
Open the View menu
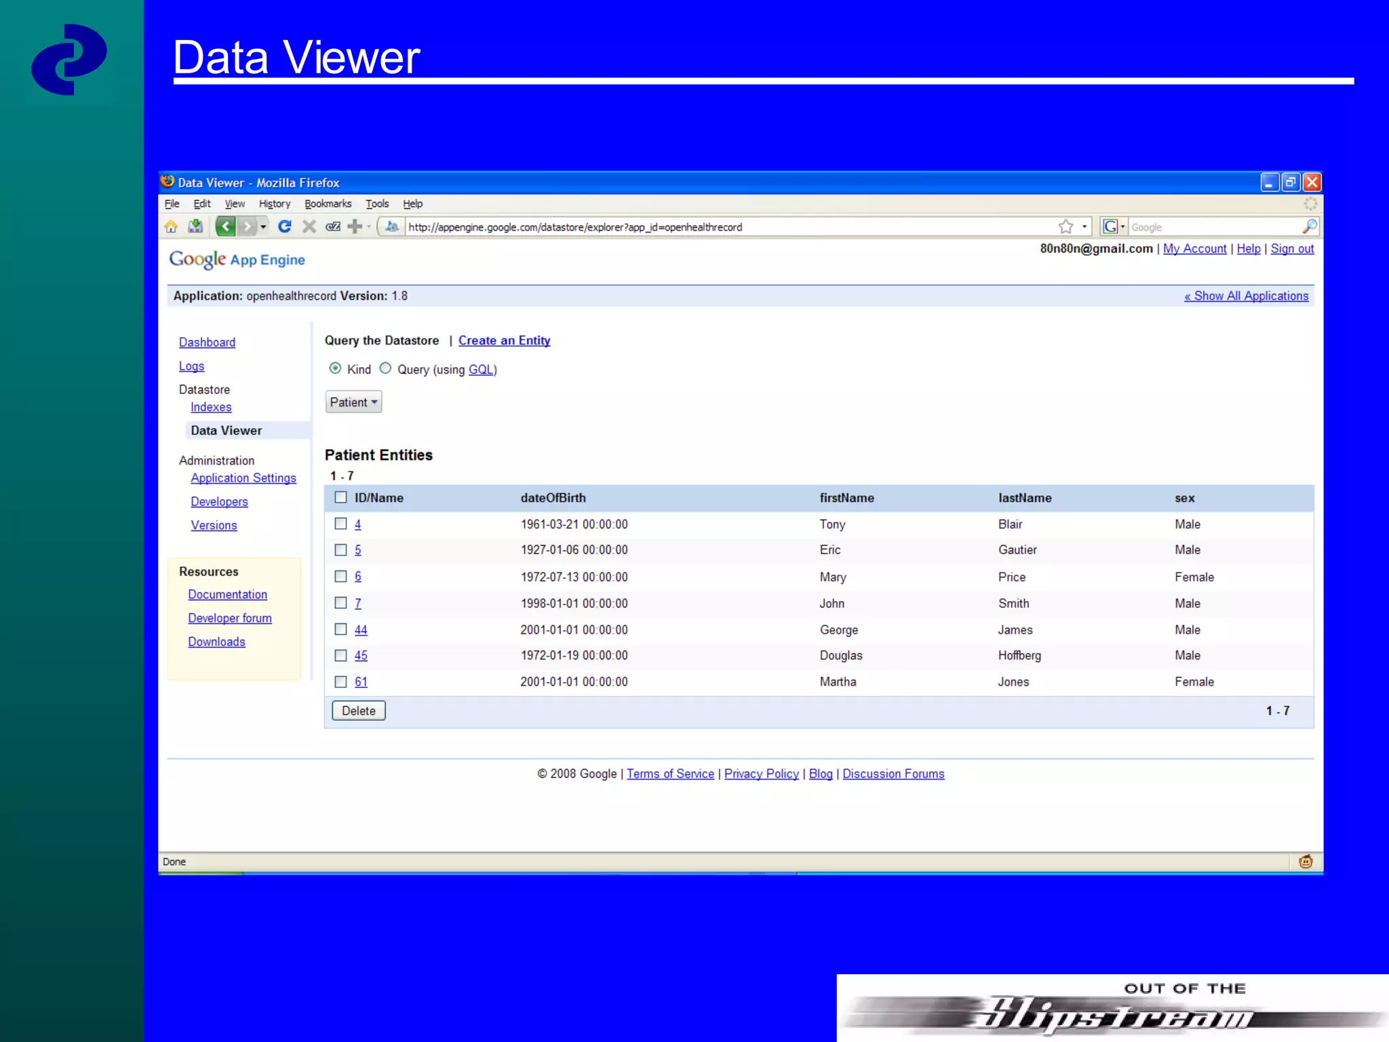coord(235,204)
